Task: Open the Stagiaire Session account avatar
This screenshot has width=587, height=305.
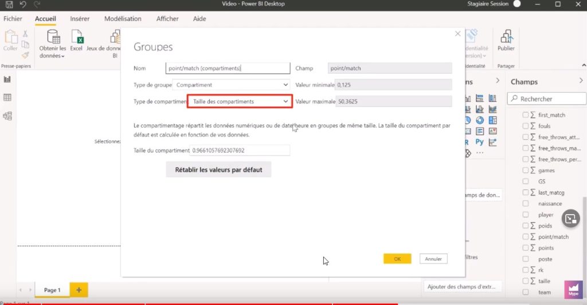Action: tap(517, 4)
